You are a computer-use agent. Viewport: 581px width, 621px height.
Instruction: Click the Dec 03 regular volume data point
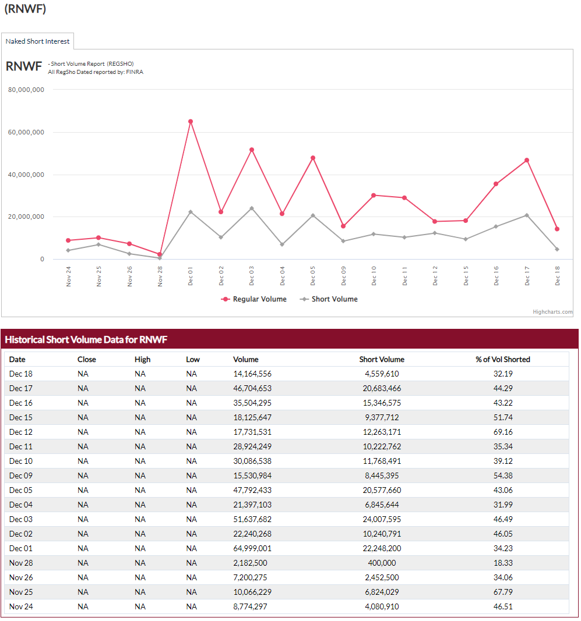coord(251,150)
